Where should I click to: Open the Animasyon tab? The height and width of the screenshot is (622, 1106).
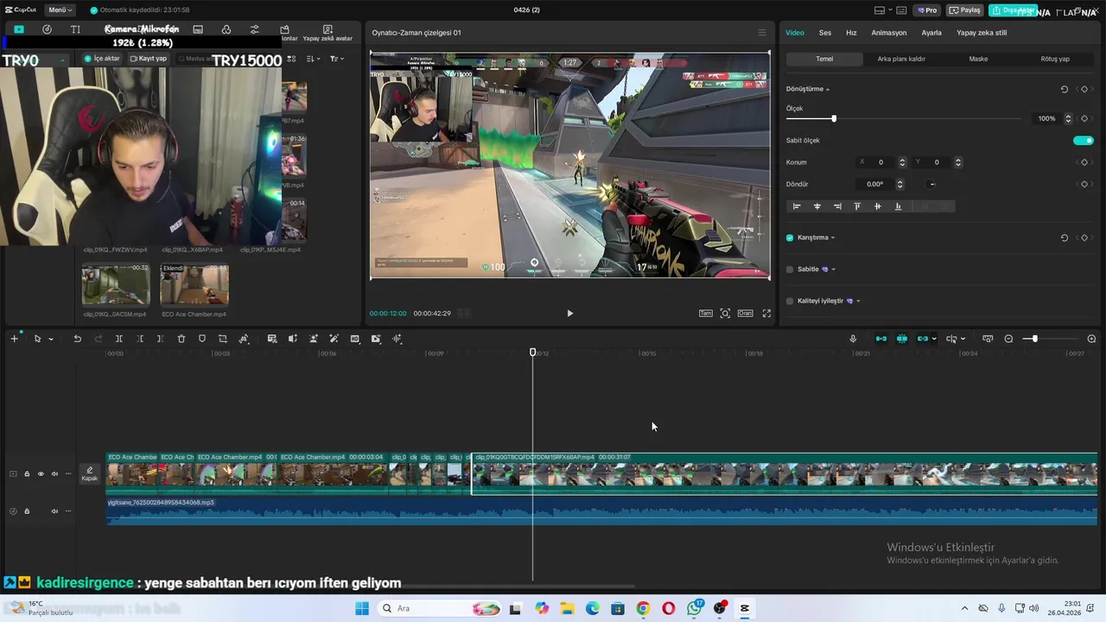point(889,33)
